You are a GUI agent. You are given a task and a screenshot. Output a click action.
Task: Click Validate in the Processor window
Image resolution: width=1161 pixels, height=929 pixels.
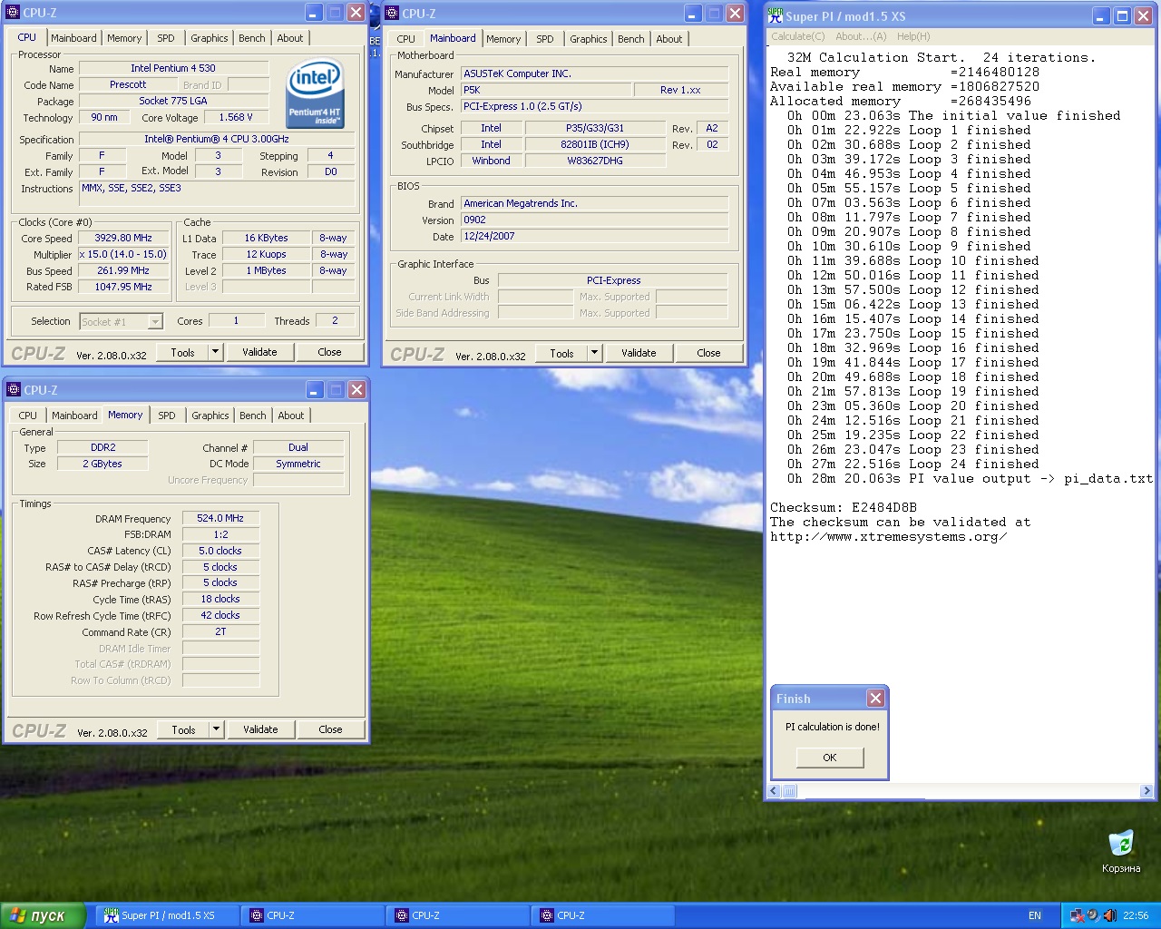pyautogui.click(x=259, y=352)
